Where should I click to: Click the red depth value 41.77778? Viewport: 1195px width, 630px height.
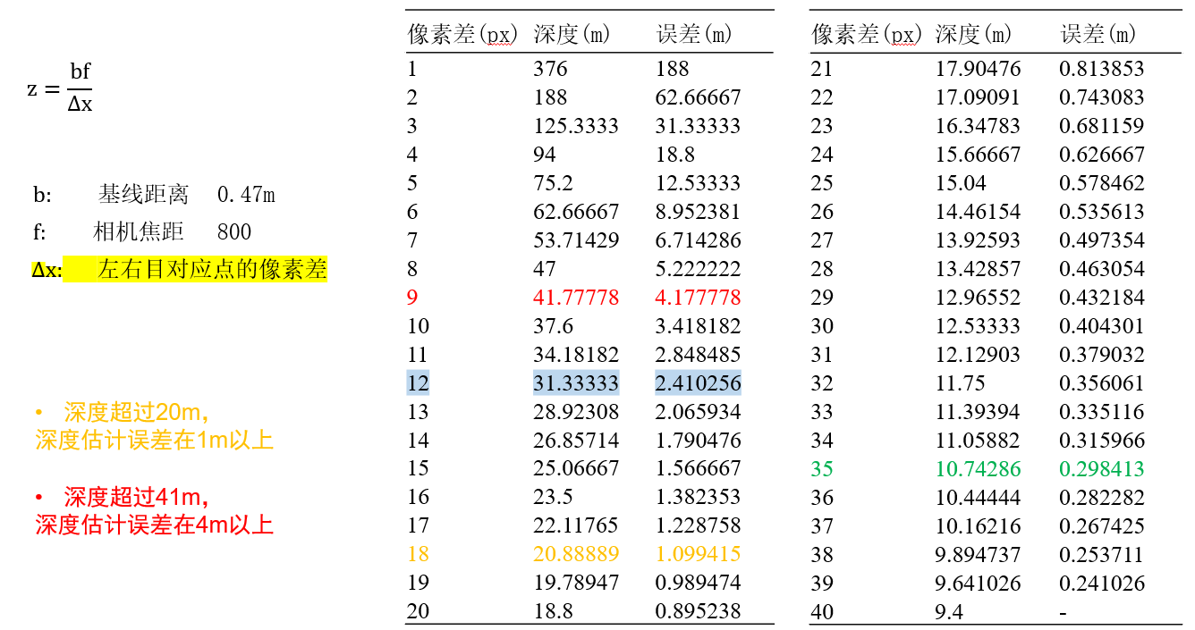click(576, 298)
